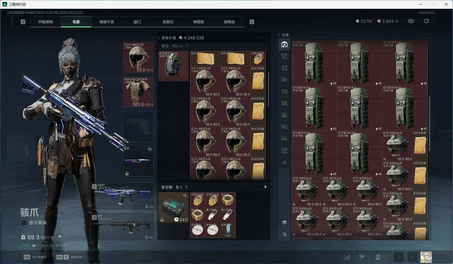Open the 特勤处 tab
The height and width of the screenshot is (264, 453).
point(199,22)
